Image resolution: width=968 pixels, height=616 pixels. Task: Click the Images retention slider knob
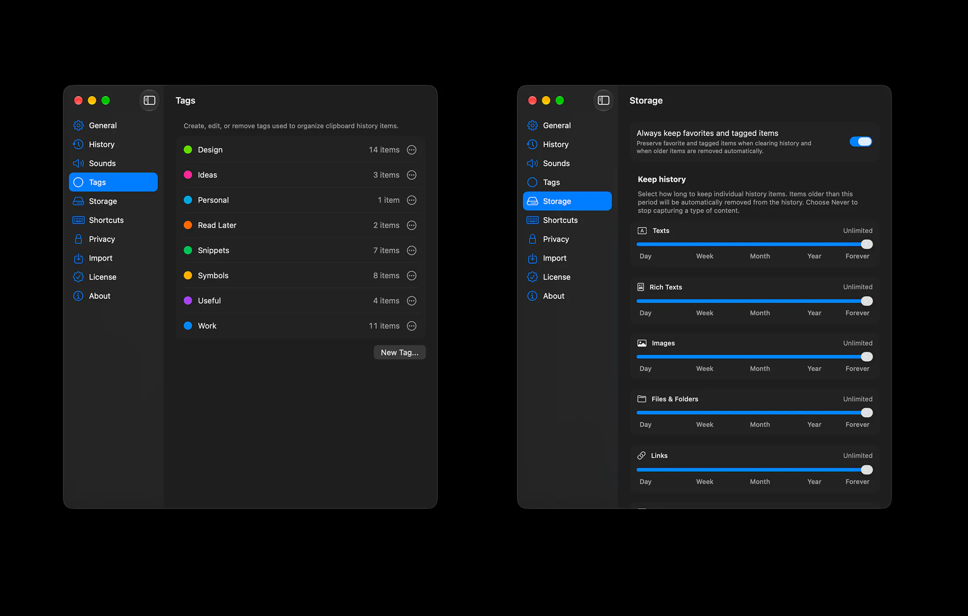tap(866, 357)
